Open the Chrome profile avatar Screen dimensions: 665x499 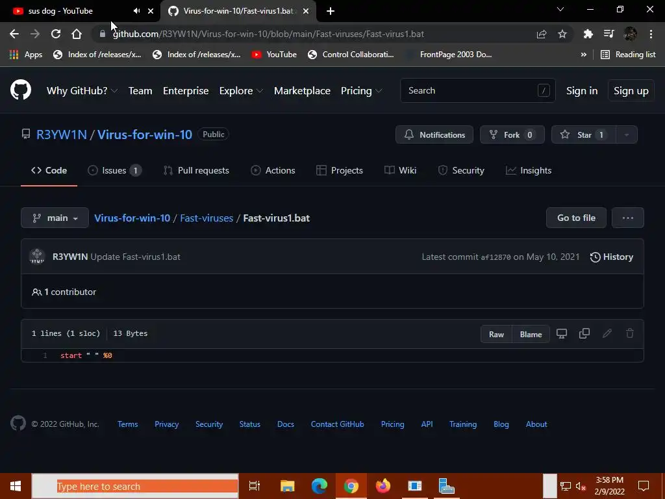630,34
